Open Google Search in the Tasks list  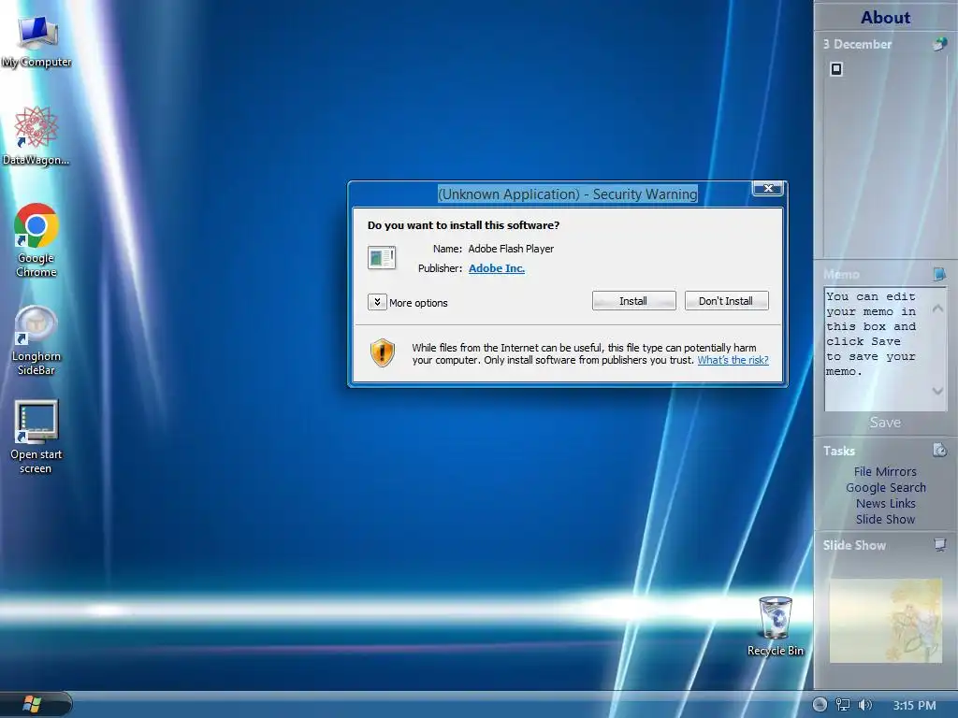(x=885, y=487)
